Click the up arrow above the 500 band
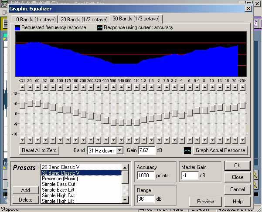Viewport: 262px width, 212px height. click(x=113, y=87)
